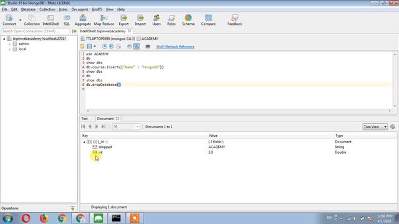Expand the local database node
The image size is (399, 224).
tap(10, 49)
